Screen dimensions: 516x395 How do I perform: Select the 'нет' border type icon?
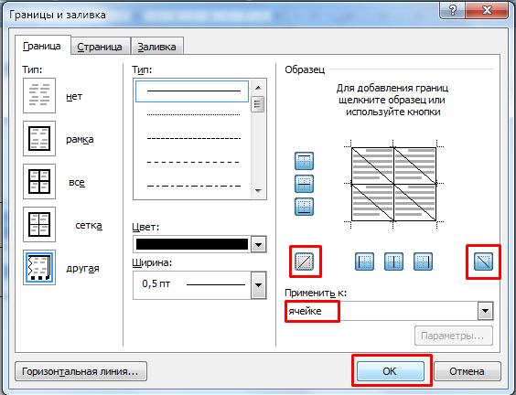[x=39, y=96]
